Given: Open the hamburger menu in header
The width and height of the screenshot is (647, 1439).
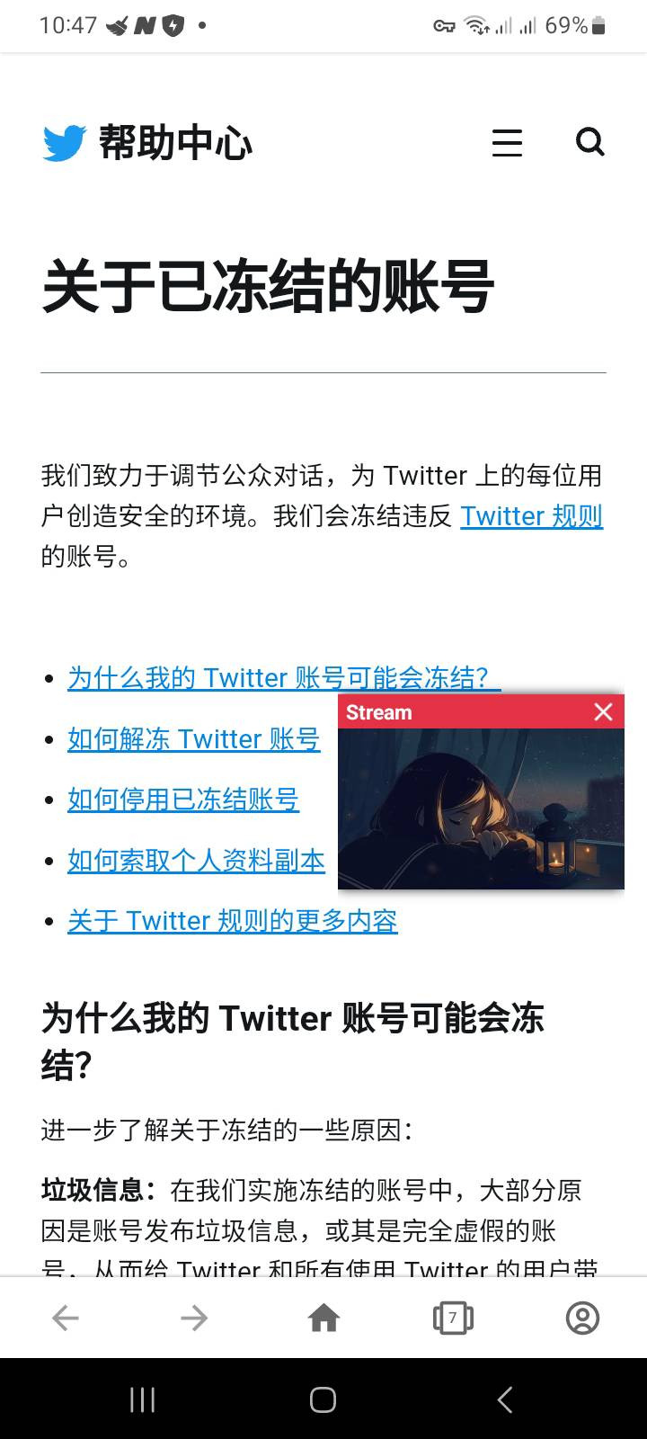Looking at the screenshot, I should click(x=507, y=143).
